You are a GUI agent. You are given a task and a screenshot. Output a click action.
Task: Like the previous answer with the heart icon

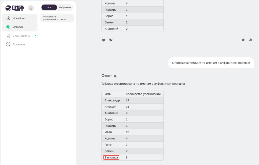pos(104,40)
